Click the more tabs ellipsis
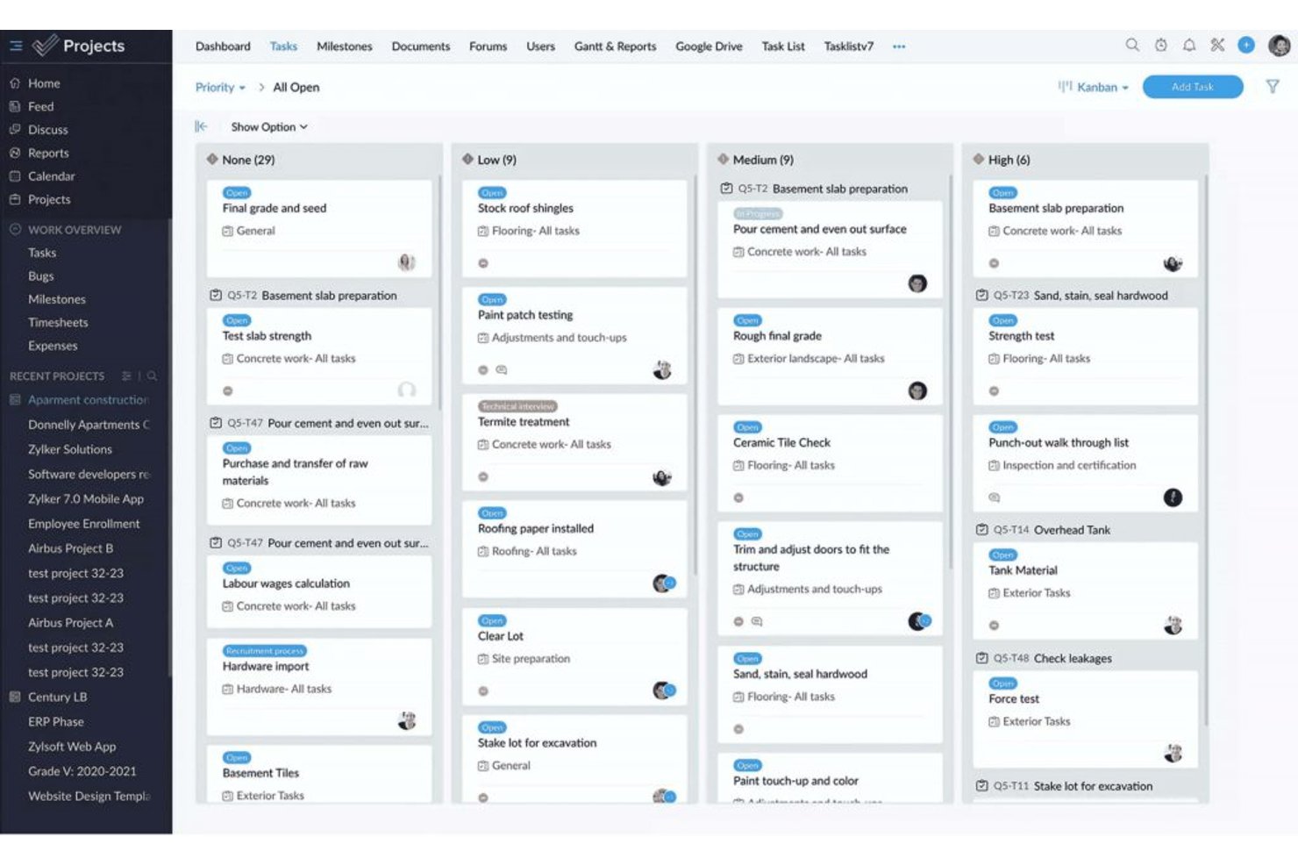This screenshot has height=866, width=1298. [x=899, y=47]
